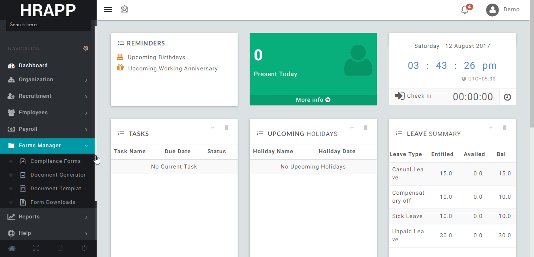Image resolution: width=534 pixels, height=257 pixels.
Task: Click the home icon in sidebar footer
Action: (x=12, y=248)
